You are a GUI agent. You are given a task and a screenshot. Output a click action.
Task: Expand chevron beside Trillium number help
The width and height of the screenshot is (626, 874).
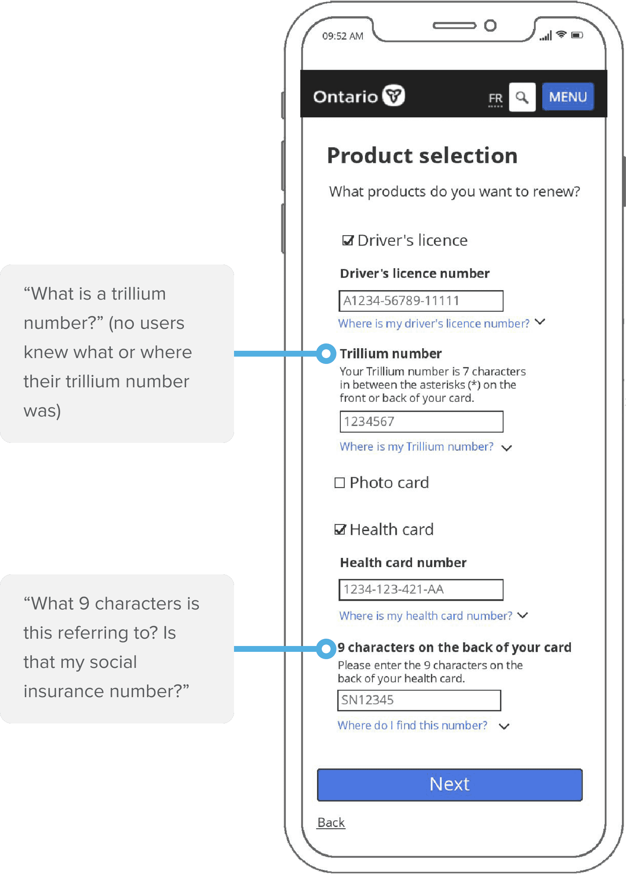[506, 448]
